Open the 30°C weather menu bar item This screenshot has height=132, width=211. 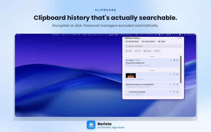137,35
